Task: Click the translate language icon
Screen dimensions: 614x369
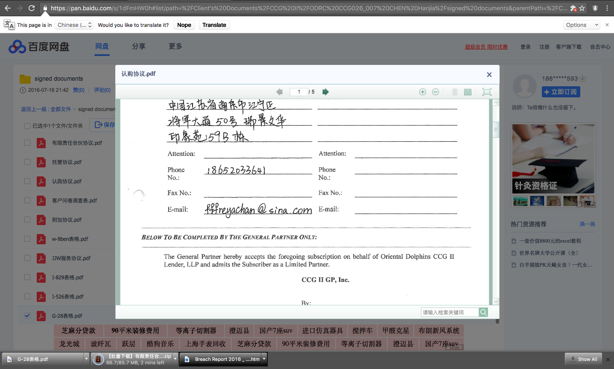Action: (x=9, y=25)
